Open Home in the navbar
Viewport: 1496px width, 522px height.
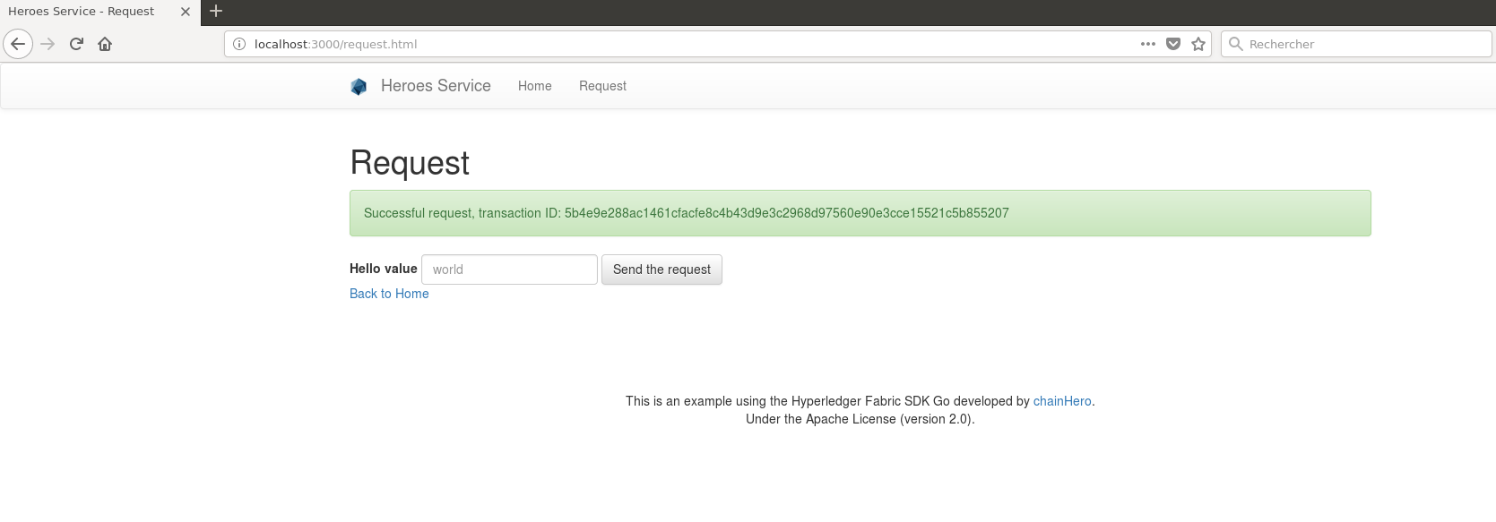pyautogui.click(x=535, y=86)
